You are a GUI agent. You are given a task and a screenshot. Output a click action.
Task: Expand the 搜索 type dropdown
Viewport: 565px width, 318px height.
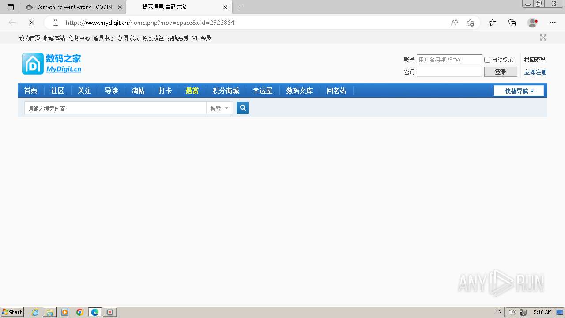[x=220, y=108]
